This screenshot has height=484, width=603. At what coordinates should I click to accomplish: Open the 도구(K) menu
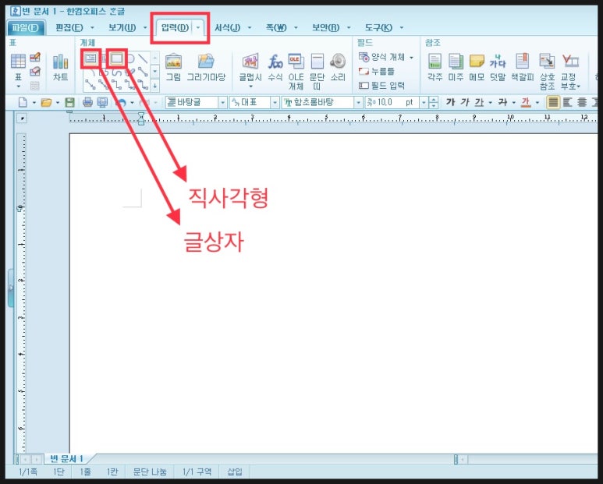tap(379, 27)
